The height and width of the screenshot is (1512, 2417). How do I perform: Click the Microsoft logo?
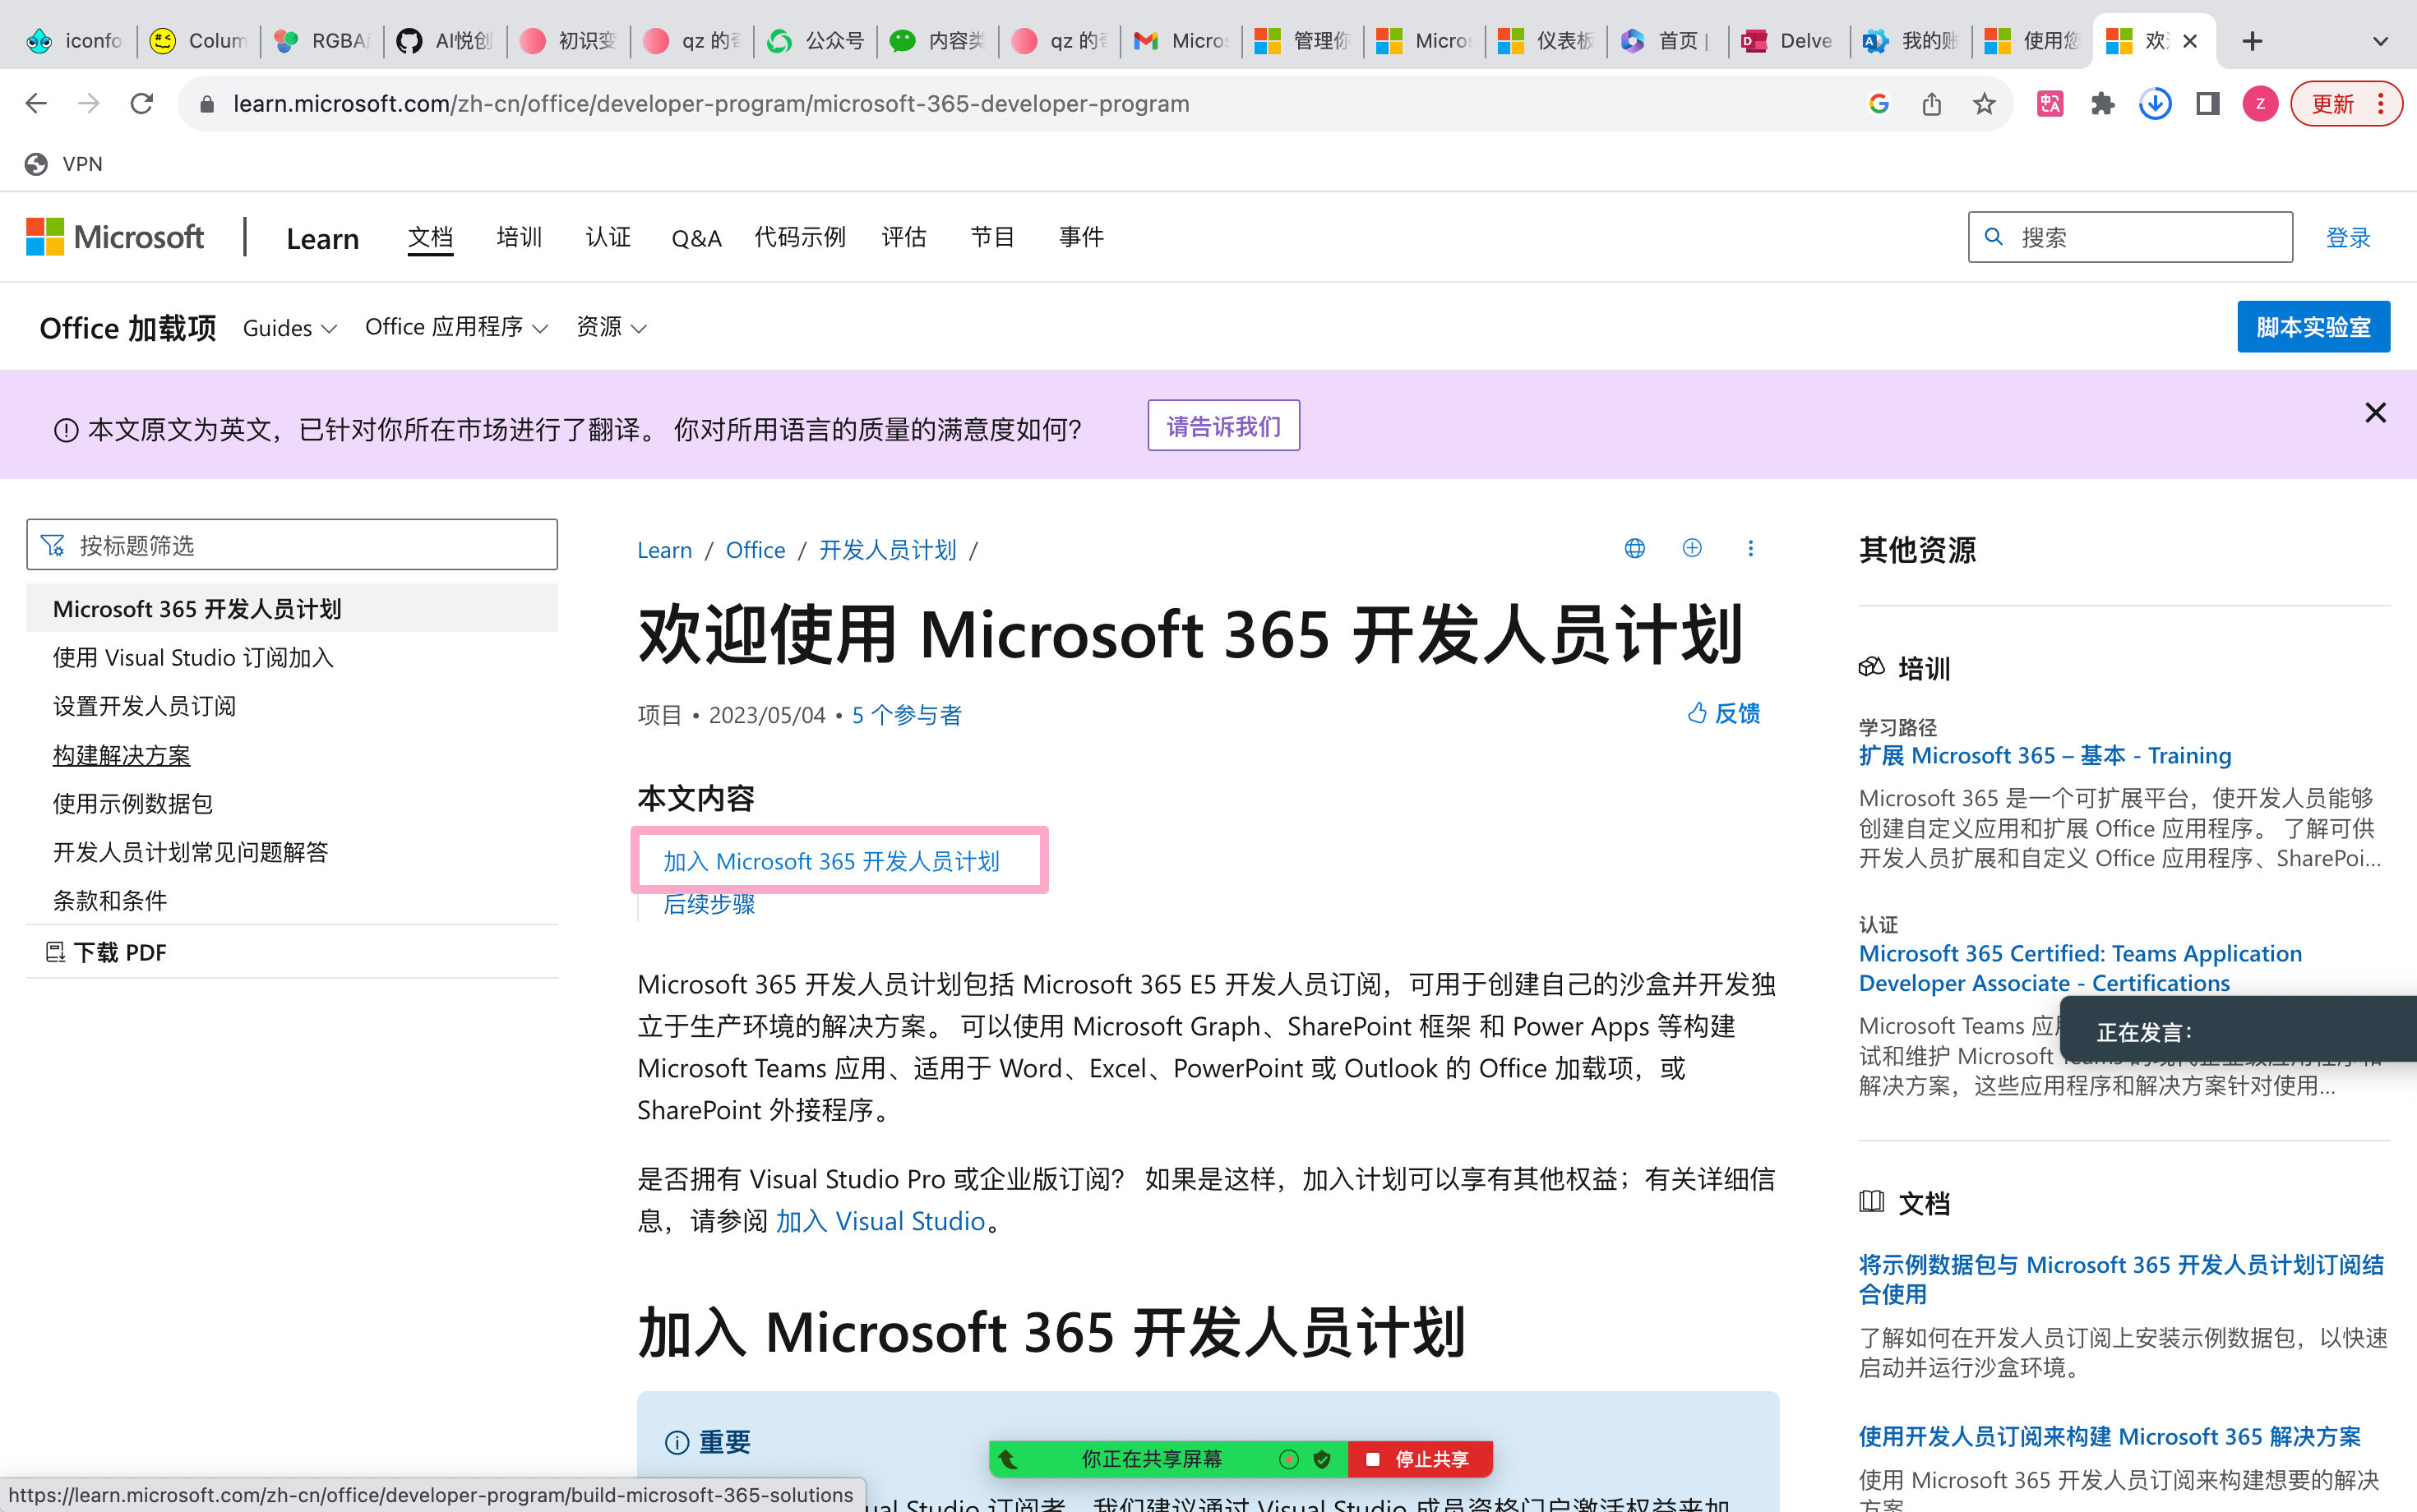click(x=115, y=237)
